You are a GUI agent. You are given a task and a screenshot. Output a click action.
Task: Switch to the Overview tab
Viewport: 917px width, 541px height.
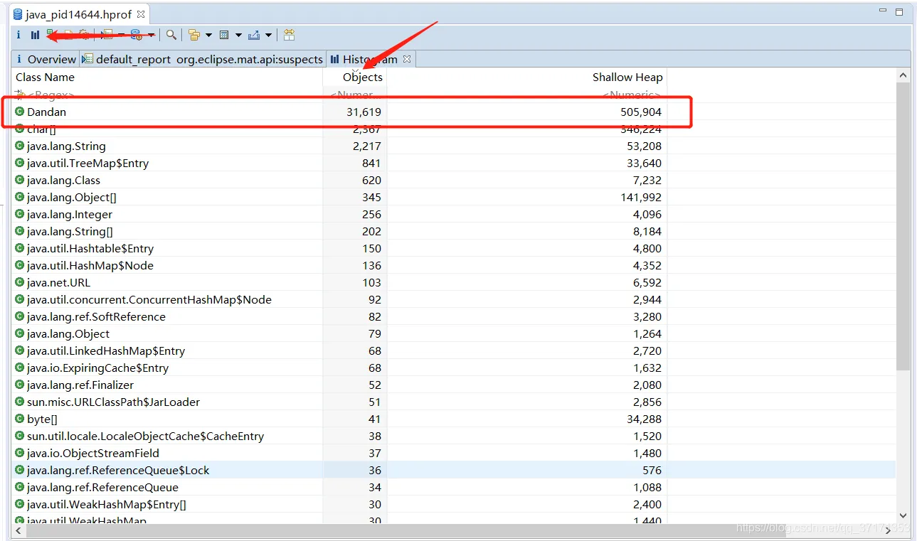tap(45, 59)
